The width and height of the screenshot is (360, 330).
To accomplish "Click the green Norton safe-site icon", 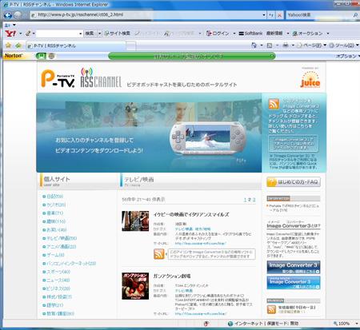I will 41,56.
